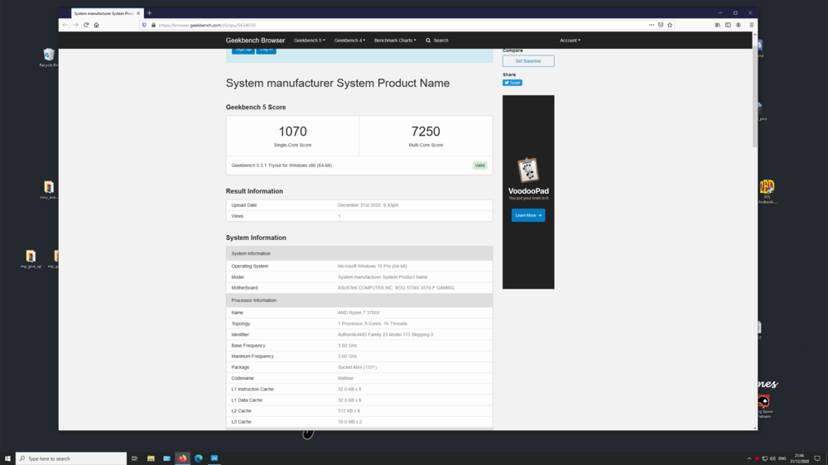Click the Windows taskbar search box

pos(71,458)
